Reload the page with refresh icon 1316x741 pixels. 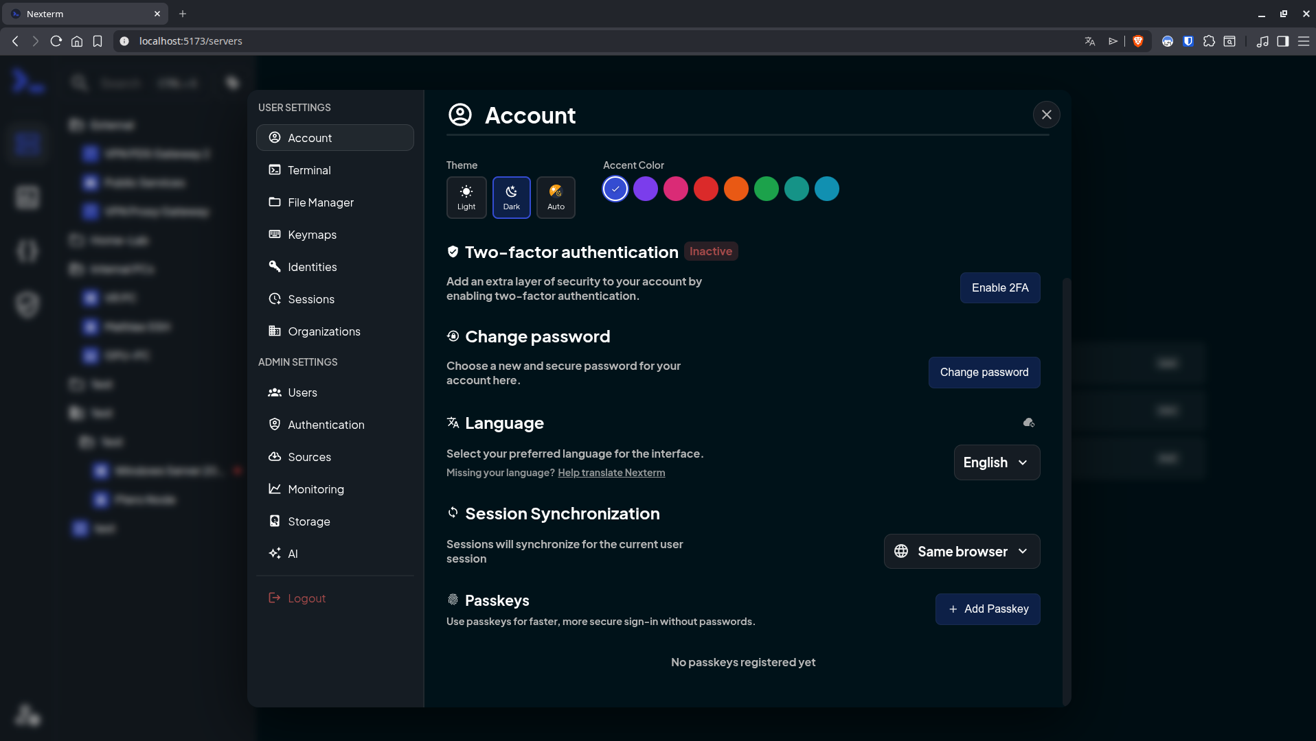(56, 41)
